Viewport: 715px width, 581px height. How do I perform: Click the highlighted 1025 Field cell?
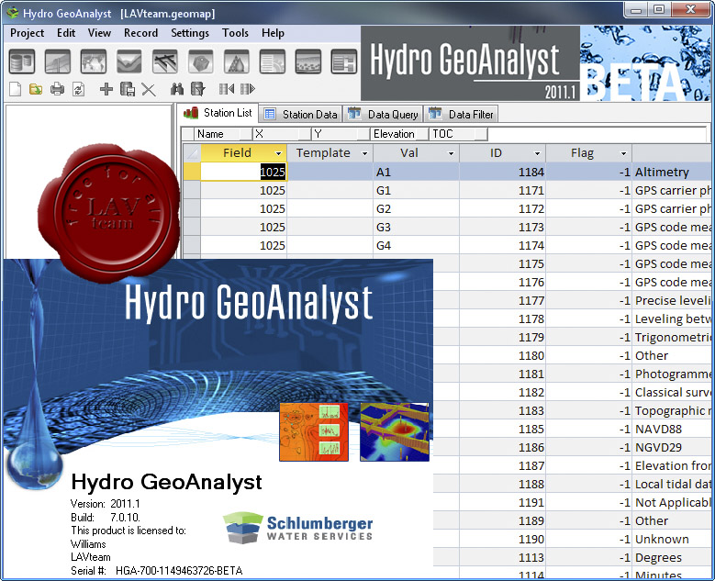coord(243,172)
